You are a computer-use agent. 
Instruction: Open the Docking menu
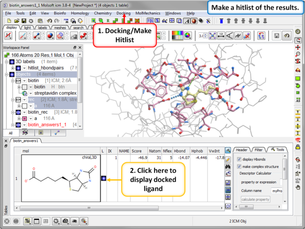pos(123,14)
